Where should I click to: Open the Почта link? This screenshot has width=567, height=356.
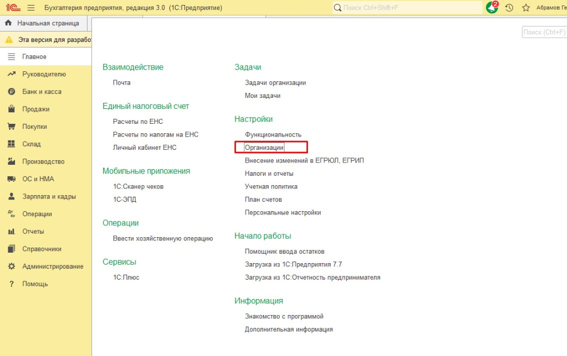pyautogui.click(x=121, y=83)
